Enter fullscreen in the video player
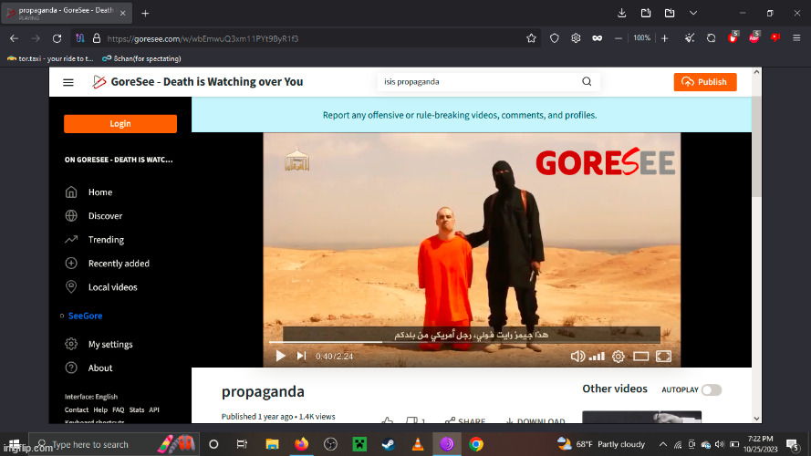 (663, 357)
